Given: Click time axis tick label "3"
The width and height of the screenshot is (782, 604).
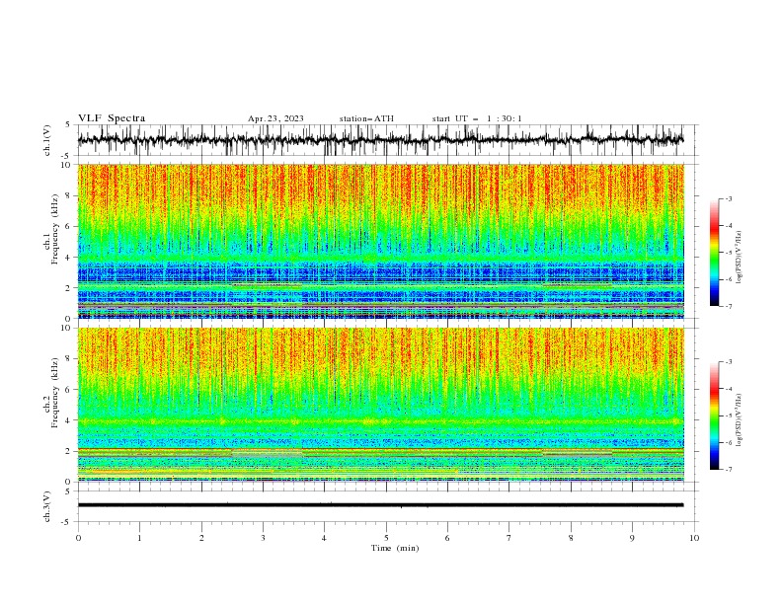Looking at the screenshot, I should (x=263, y=538).
